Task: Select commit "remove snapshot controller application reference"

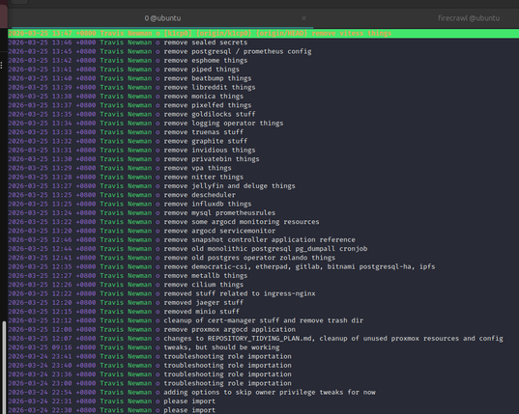Action: pos(264,239)
